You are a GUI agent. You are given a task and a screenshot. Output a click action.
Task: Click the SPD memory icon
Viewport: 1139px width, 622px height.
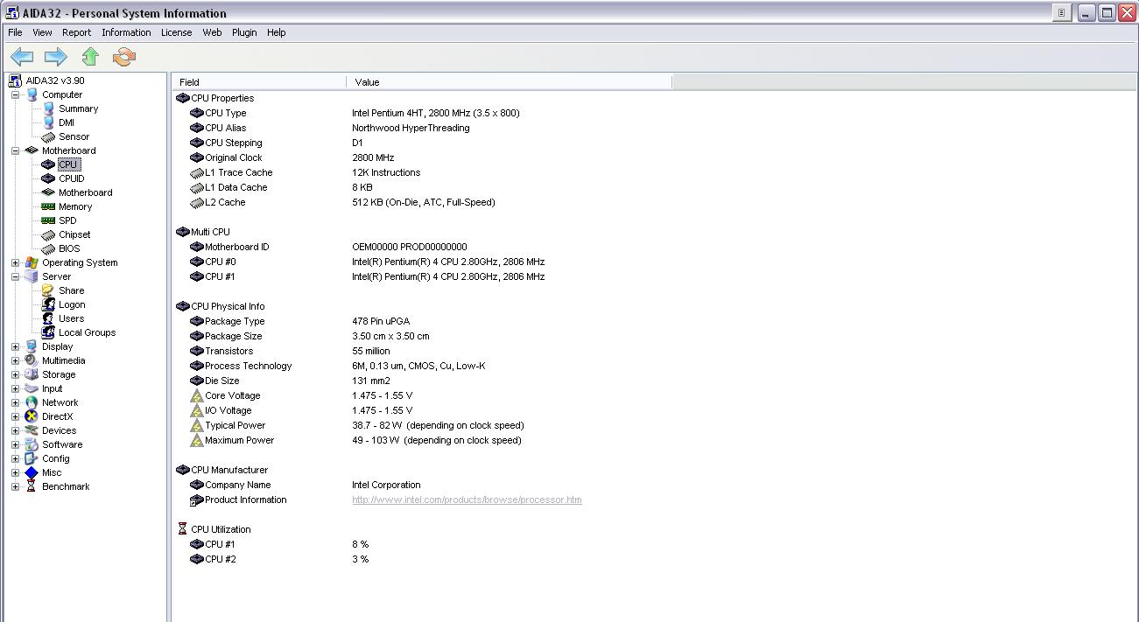click(48, 220)
